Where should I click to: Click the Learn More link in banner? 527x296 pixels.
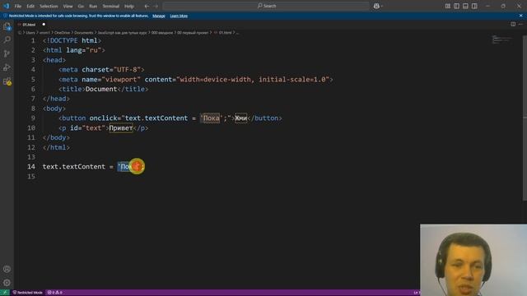pos(179,16)
